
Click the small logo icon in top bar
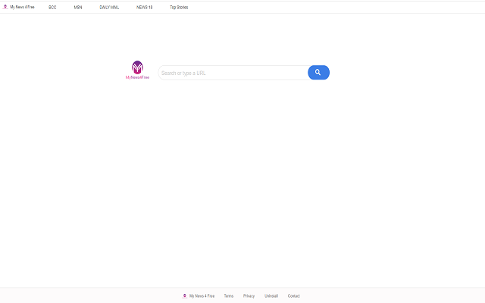point(5,7)
